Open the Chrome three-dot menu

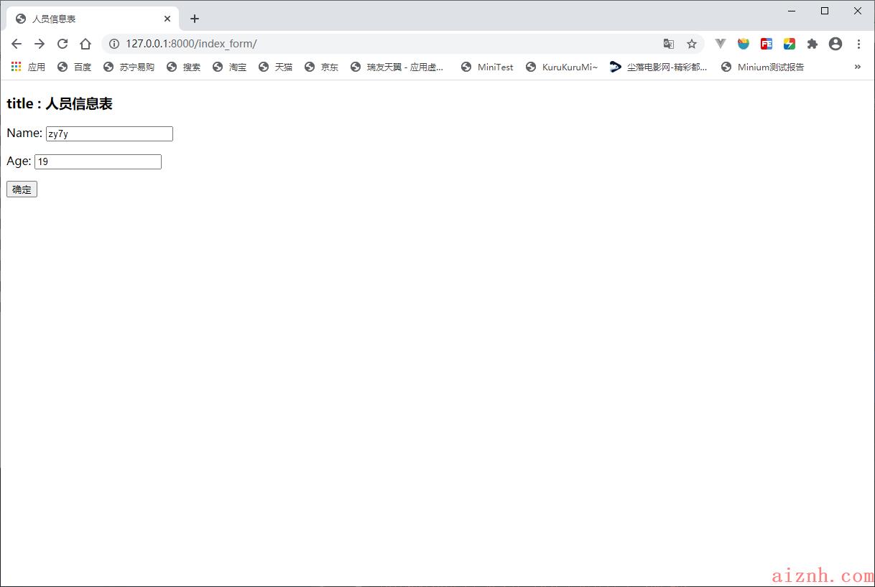[858, 44]
